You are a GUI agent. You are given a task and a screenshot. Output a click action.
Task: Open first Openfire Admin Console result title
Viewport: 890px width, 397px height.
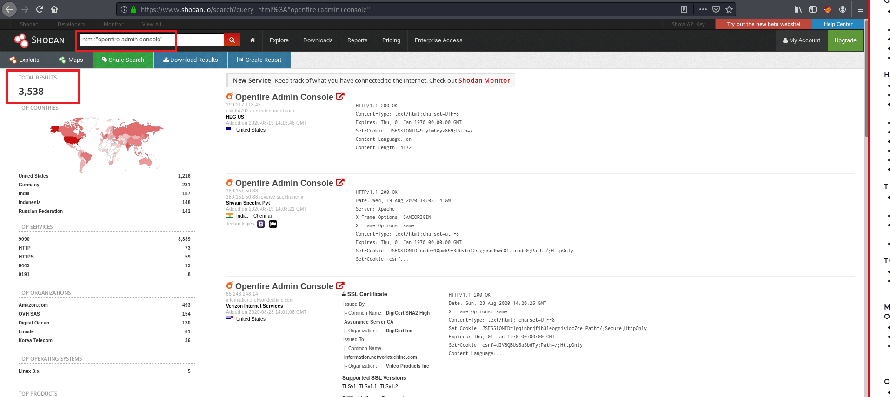[x=284, y=97]
